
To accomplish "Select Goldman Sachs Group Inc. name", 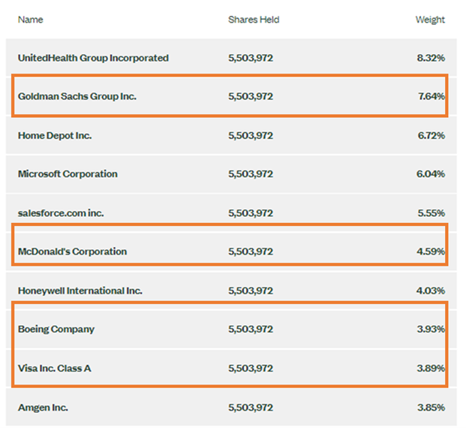I will (77, 96).
